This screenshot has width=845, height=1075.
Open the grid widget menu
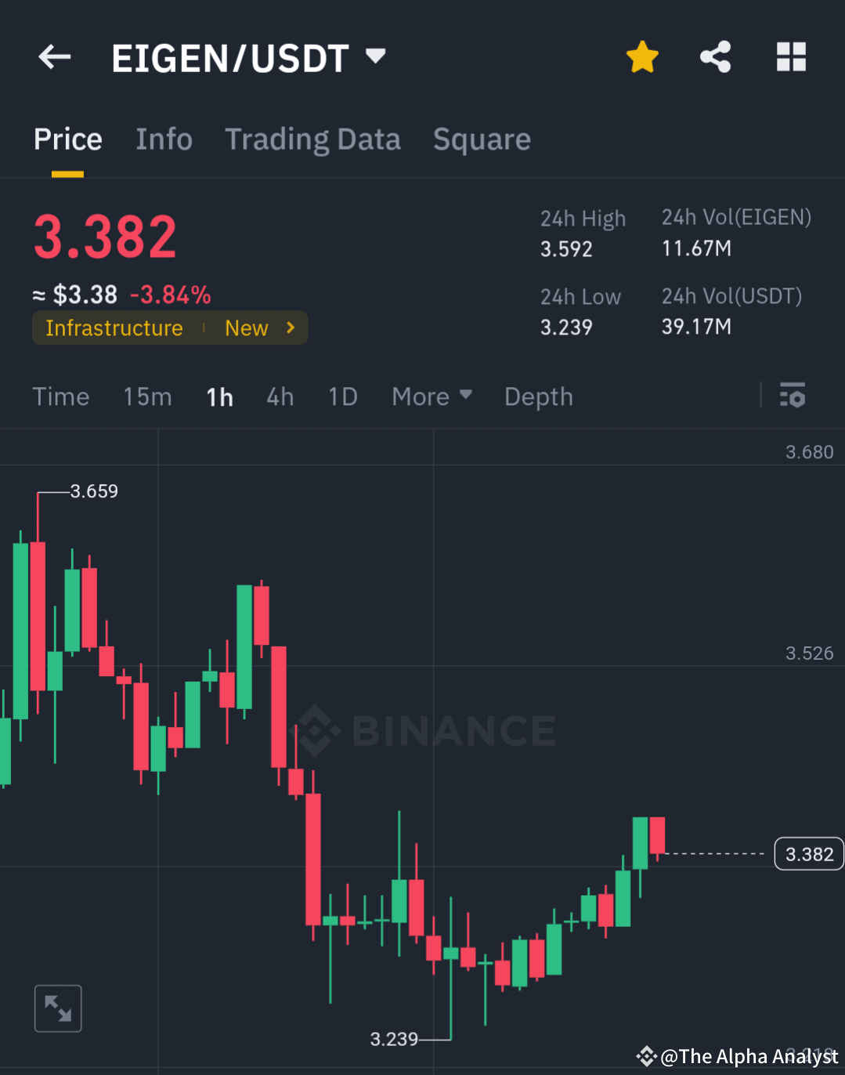[791, 56]
